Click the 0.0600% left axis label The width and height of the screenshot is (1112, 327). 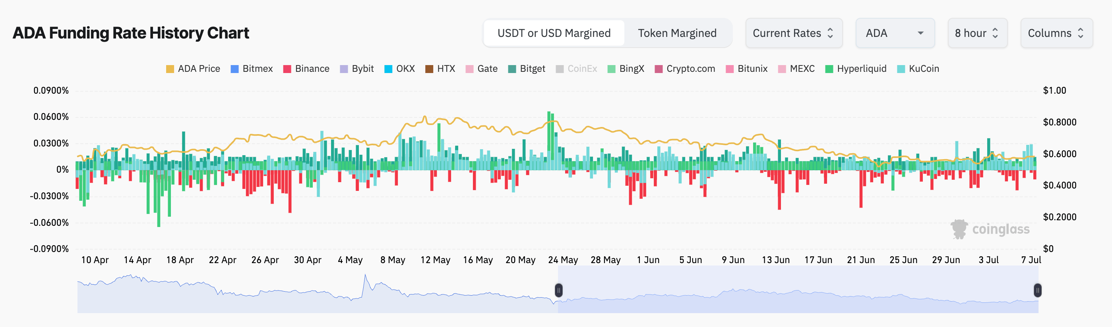point(51,117)
